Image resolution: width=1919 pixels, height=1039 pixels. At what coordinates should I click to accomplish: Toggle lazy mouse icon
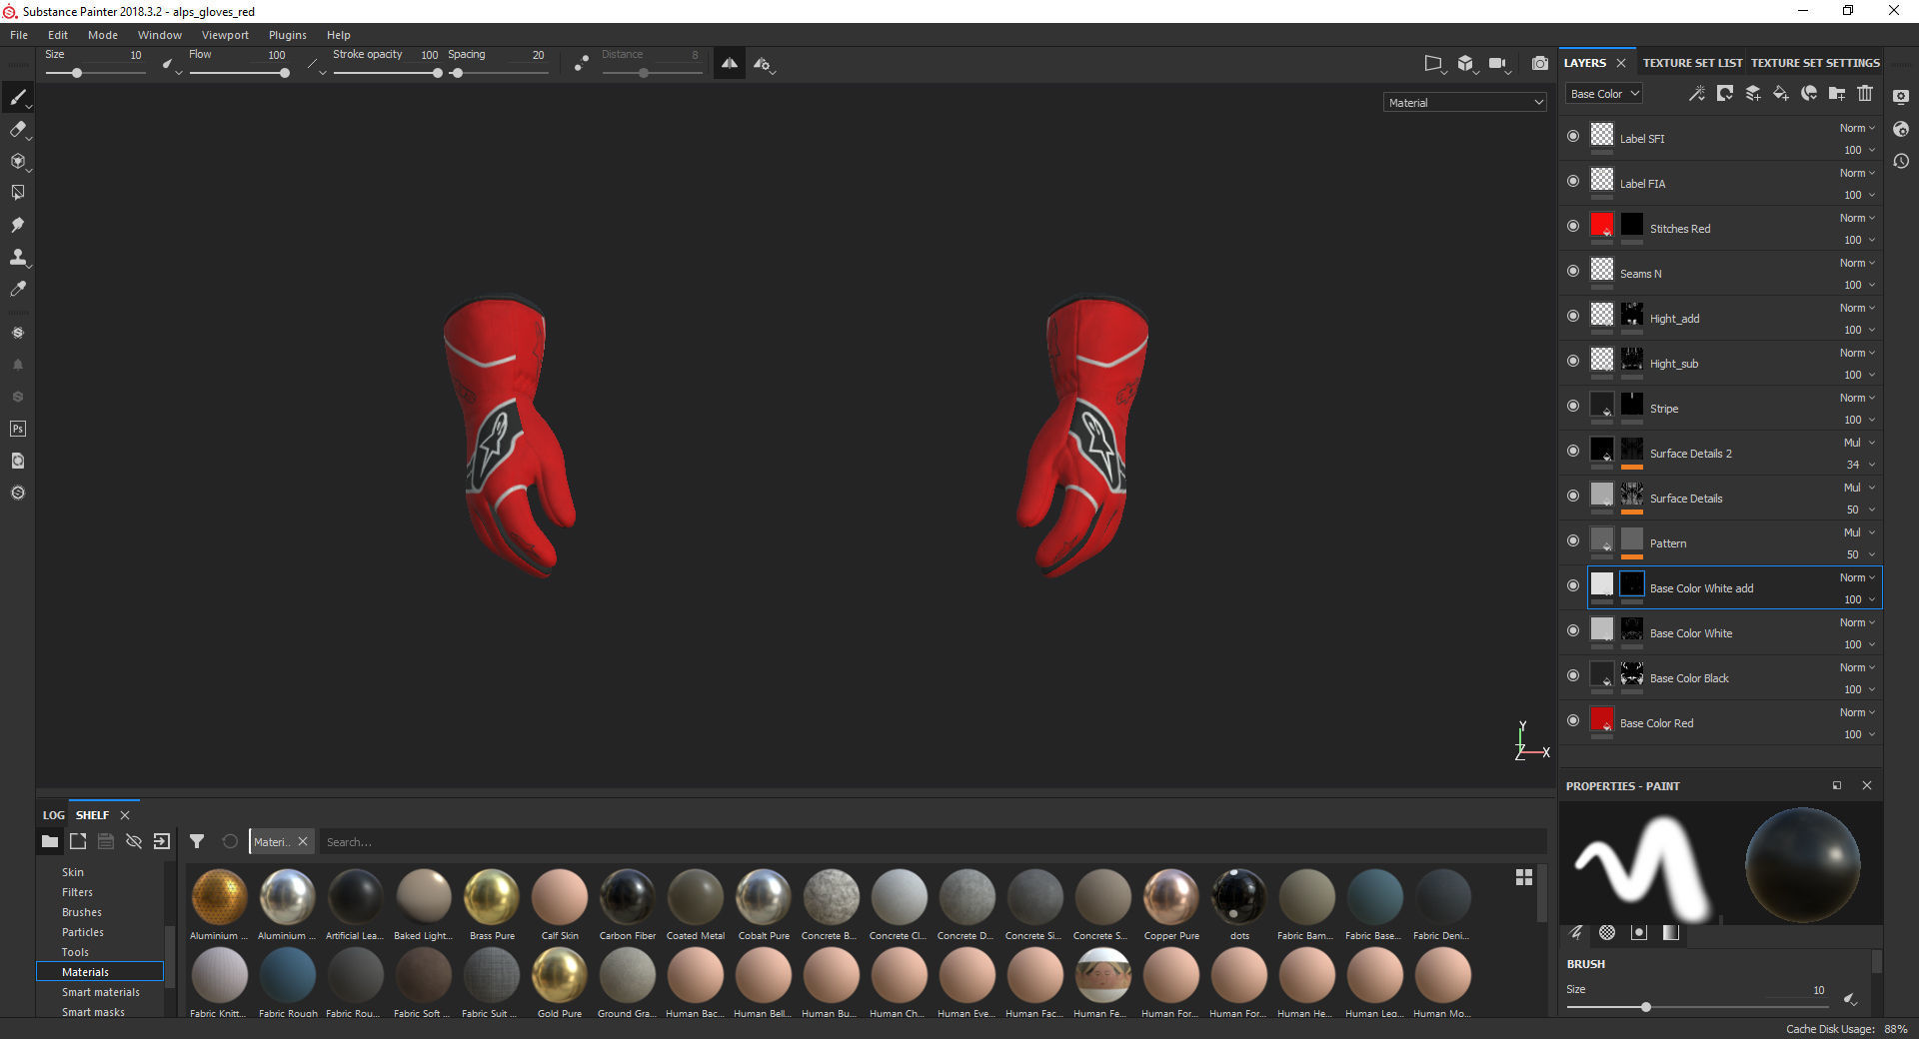click(582, 64)
